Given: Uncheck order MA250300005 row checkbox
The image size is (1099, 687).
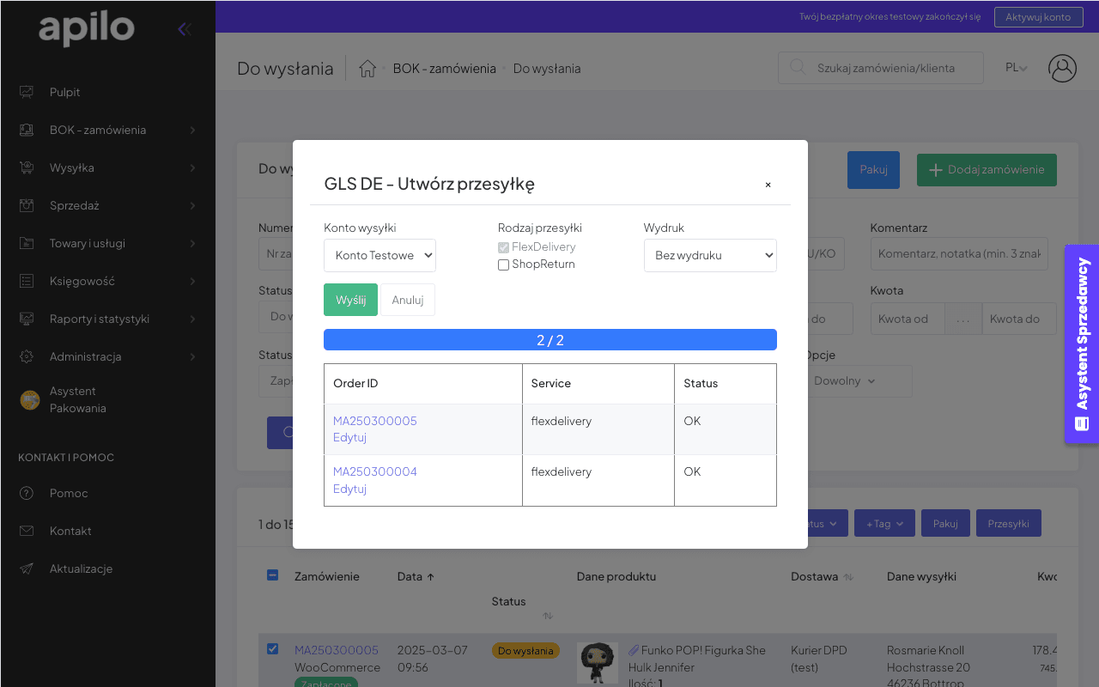Looking at the screenshot, I should pos(273,649).
